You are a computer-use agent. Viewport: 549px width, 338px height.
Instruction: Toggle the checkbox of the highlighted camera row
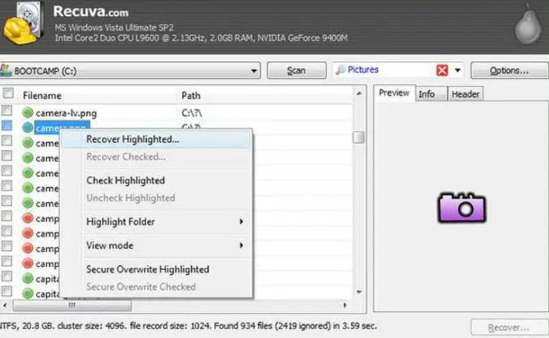click(x=6, y=125)
